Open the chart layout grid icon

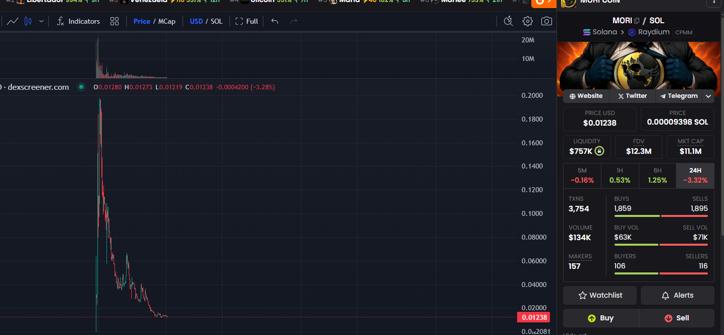coord(115,21)
